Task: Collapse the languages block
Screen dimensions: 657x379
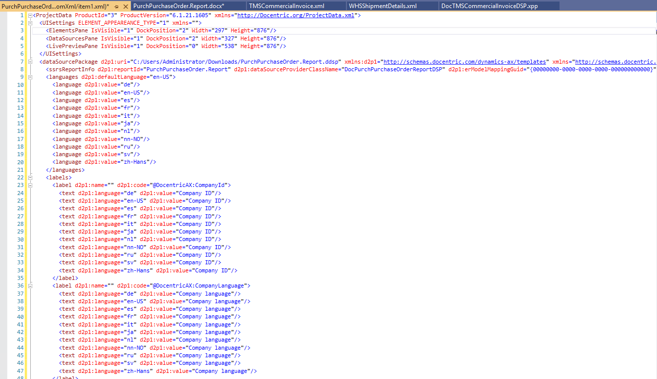Action: coord(30,77)
